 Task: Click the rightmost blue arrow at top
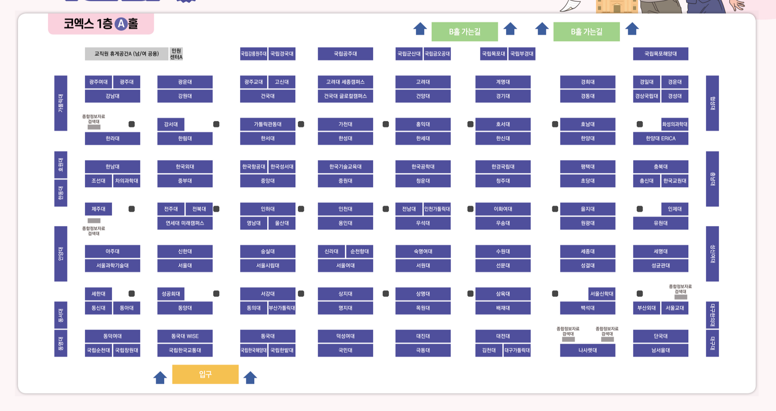tap(632, 29)
